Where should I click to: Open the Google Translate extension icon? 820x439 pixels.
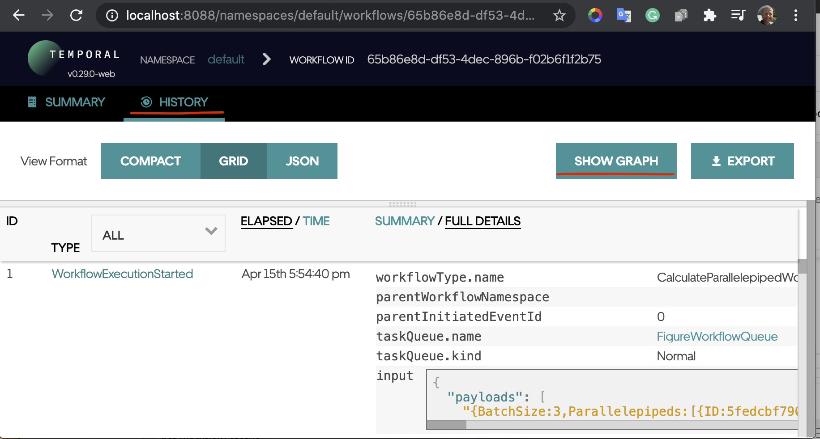(x=624, y=16)
